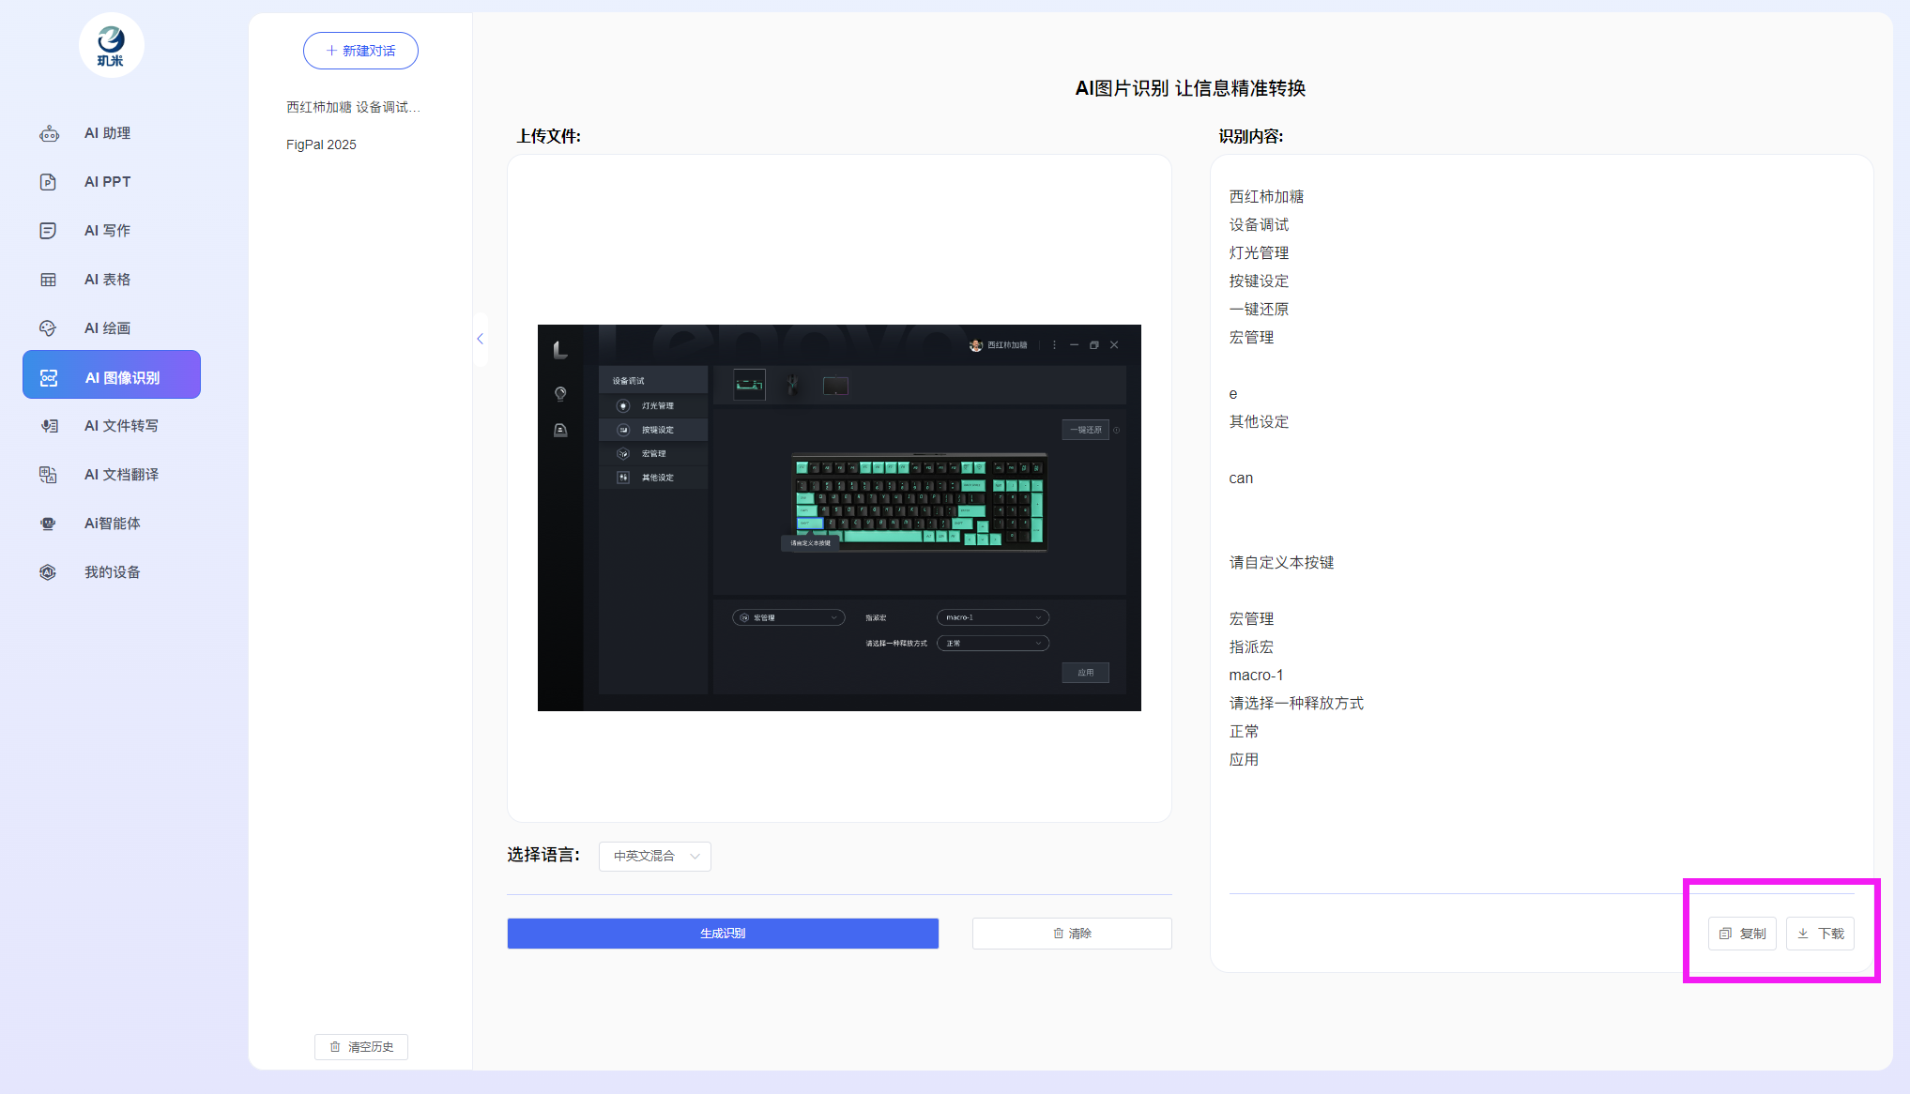
Task: Click the AI 绘画 palette icon
Action: (x=49, y=328)
